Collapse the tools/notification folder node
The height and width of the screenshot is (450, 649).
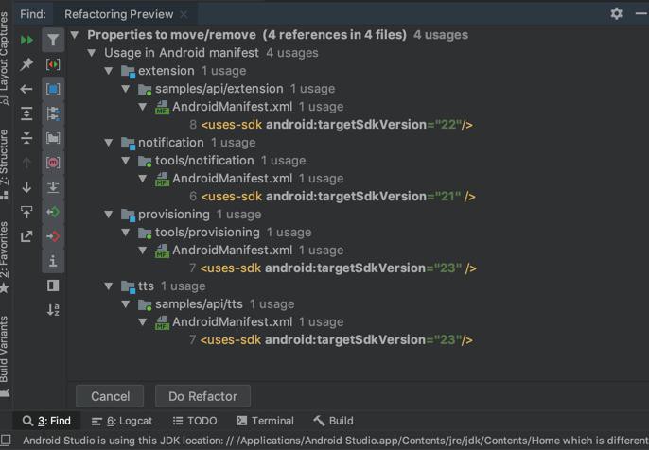[x=126, y=161]
